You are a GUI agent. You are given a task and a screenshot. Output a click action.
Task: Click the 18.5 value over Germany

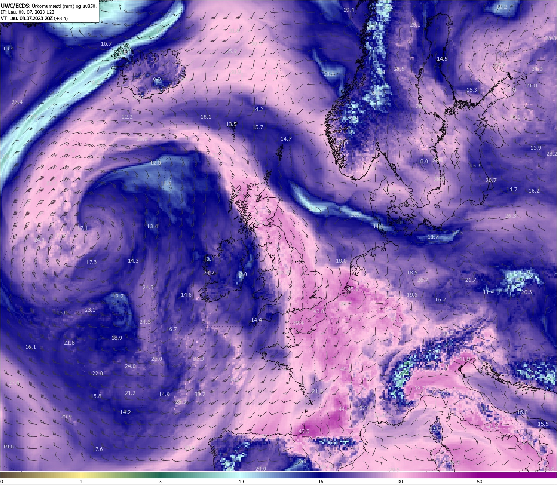tap(412, 272)
